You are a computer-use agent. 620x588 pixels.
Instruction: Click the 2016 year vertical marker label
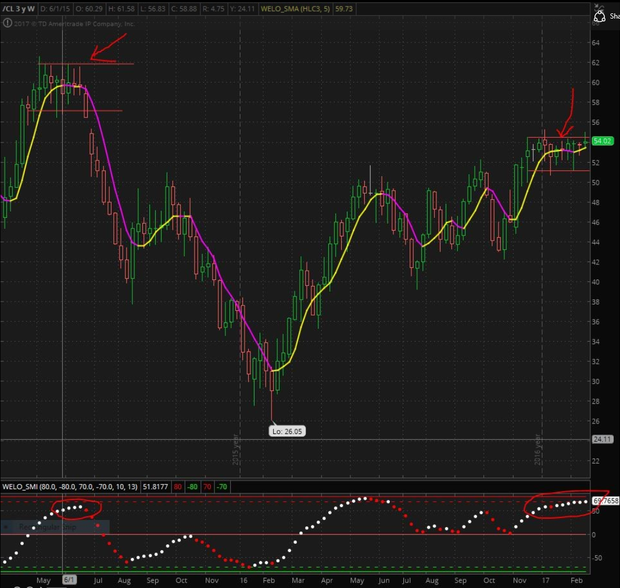coord(537,450)
